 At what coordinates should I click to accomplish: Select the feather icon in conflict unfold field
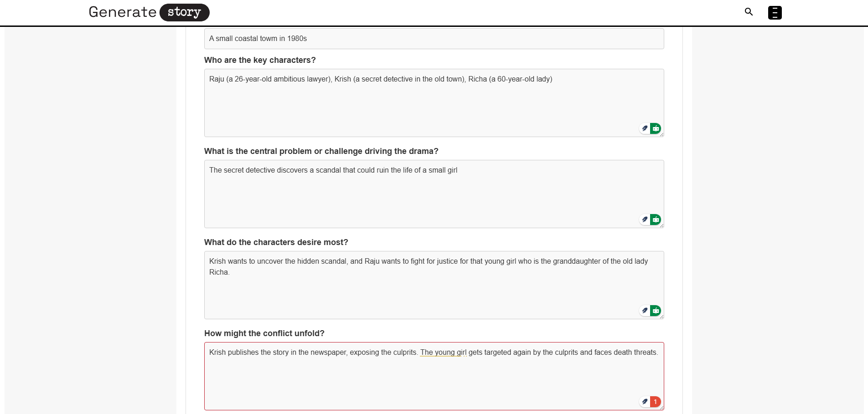coord(644,402)
